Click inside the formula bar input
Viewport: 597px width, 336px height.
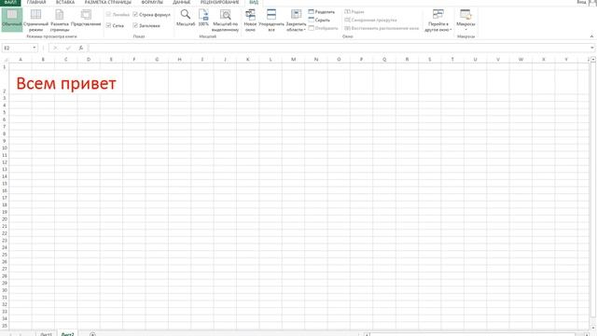pos(339,48)
